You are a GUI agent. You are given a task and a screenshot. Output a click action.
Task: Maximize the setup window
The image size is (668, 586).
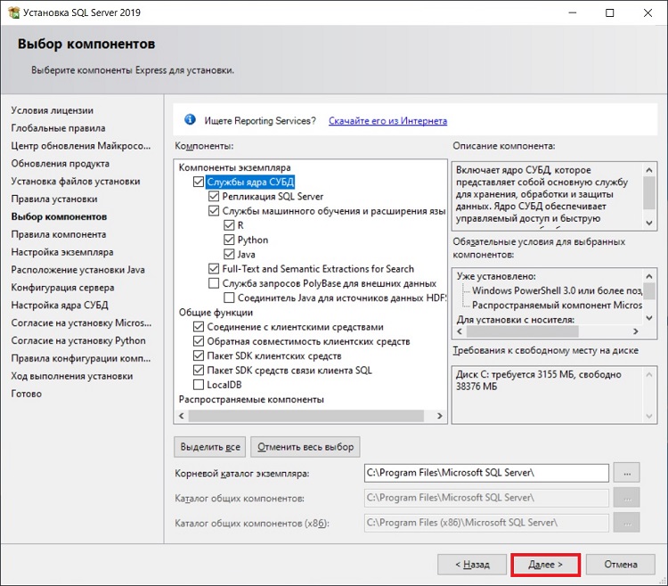pos(609,12)
